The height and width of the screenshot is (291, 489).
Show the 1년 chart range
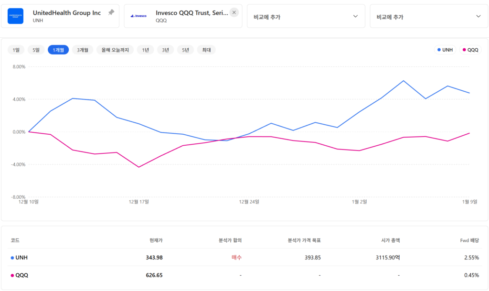click(145, 50)
